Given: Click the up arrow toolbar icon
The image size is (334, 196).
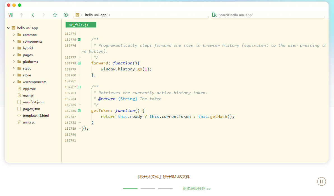Looking at the screenshot, I should (22, 15).
